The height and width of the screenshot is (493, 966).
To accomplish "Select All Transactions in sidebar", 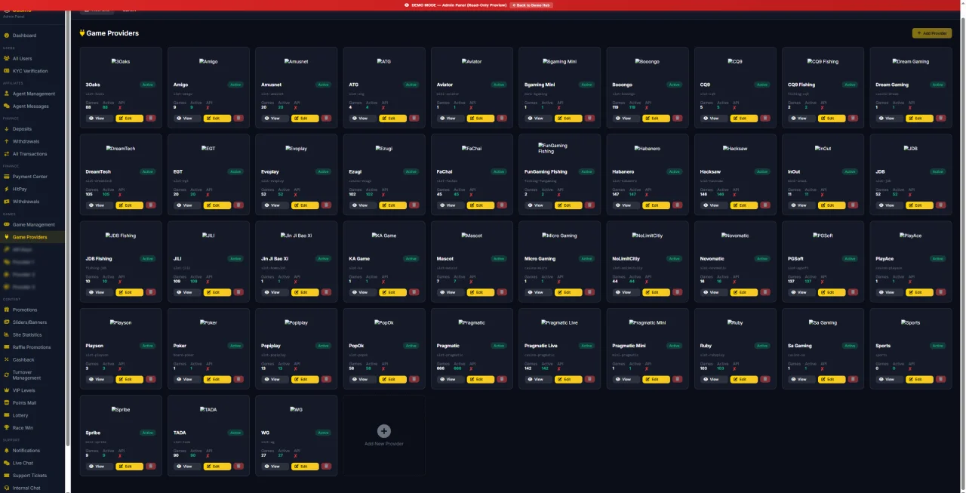I will pos(33,154).
